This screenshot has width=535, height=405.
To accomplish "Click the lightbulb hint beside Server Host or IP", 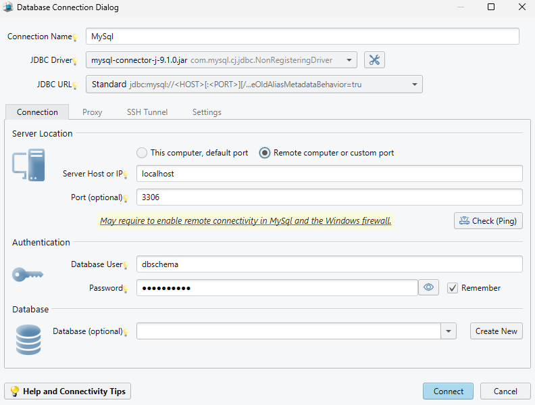I will 126,174.
